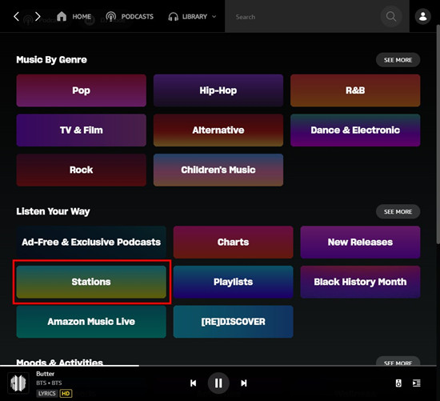
Task: Open the Black History Month tile
Action: 360,282
